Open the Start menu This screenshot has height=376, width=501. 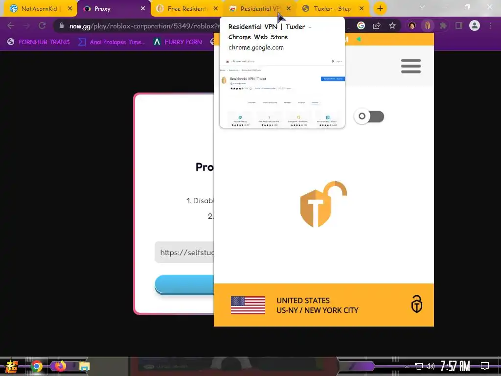click(12, 366)
